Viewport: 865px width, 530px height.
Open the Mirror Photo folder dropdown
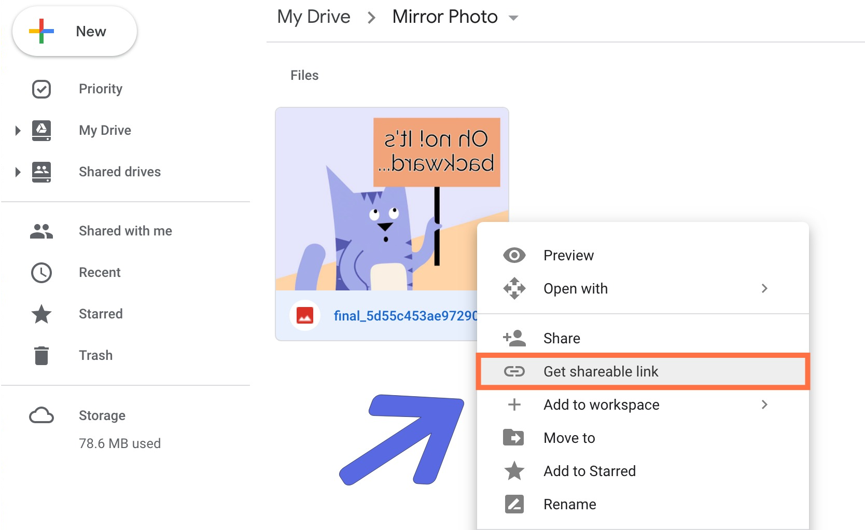513,18
